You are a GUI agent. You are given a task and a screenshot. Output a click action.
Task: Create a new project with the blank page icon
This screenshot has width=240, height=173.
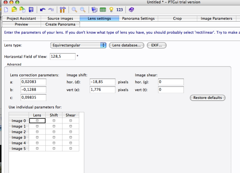(6, 10)
